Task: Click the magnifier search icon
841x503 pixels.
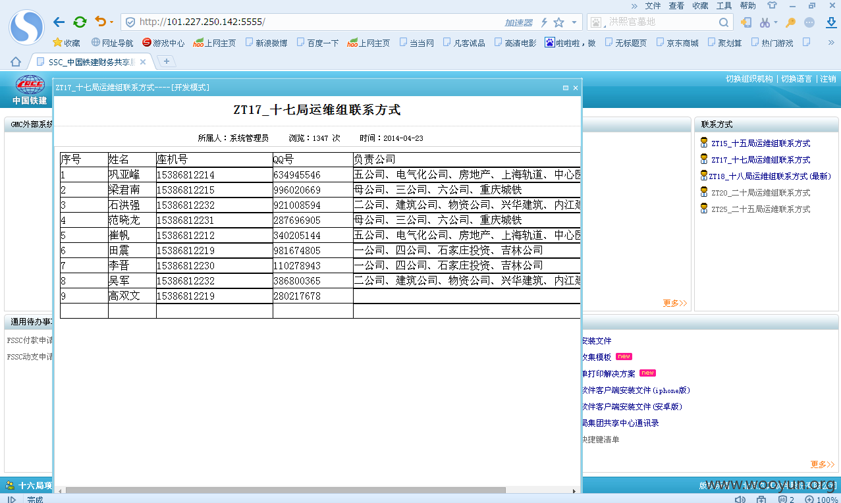Action: click(724, 22)
